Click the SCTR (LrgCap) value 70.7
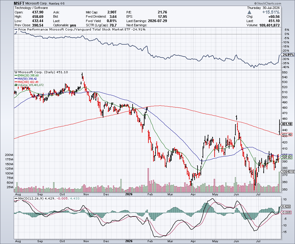This screenshot has width=295, height=244. point(113,25)
